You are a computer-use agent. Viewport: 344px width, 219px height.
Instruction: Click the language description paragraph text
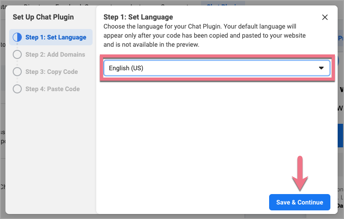(204, 35)
